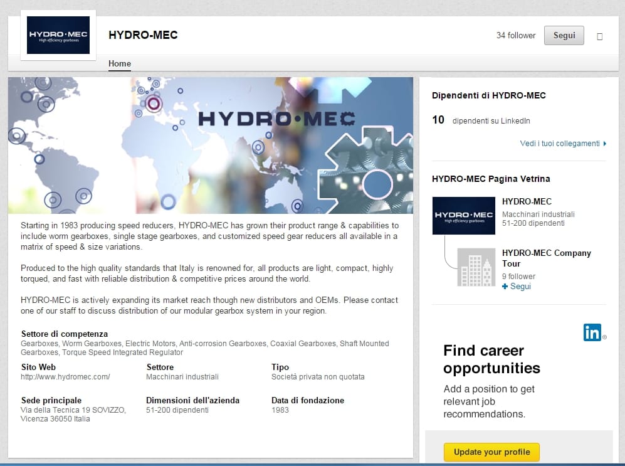Click the Società privata non quotata text

(x=318, y=377)
